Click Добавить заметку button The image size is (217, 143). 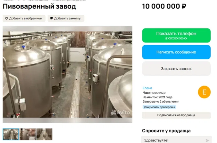66,18
